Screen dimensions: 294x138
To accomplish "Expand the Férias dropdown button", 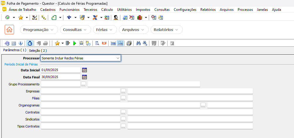I will pos(105,30).
